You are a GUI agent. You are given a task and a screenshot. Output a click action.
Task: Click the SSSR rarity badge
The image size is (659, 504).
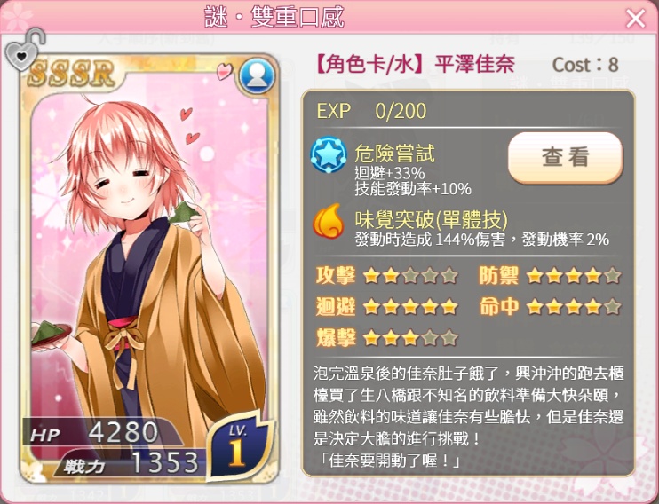click(x=71, y=74)
